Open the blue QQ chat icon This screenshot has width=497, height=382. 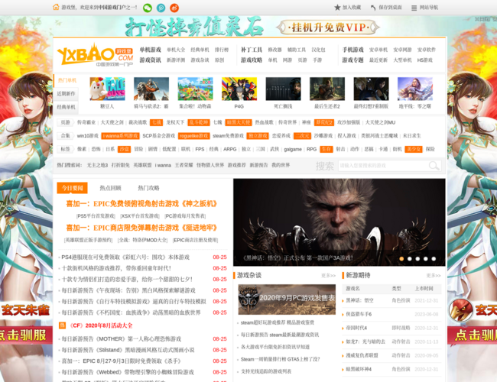click(161, 8)
